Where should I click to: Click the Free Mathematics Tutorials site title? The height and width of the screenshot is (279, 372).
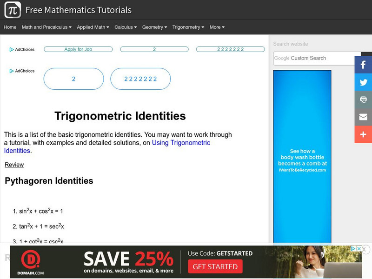[x=79, y=10]
